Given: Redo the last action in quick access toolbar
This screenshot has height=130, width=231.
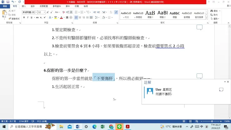Looking at the screenshot, I should coord(19,2).
